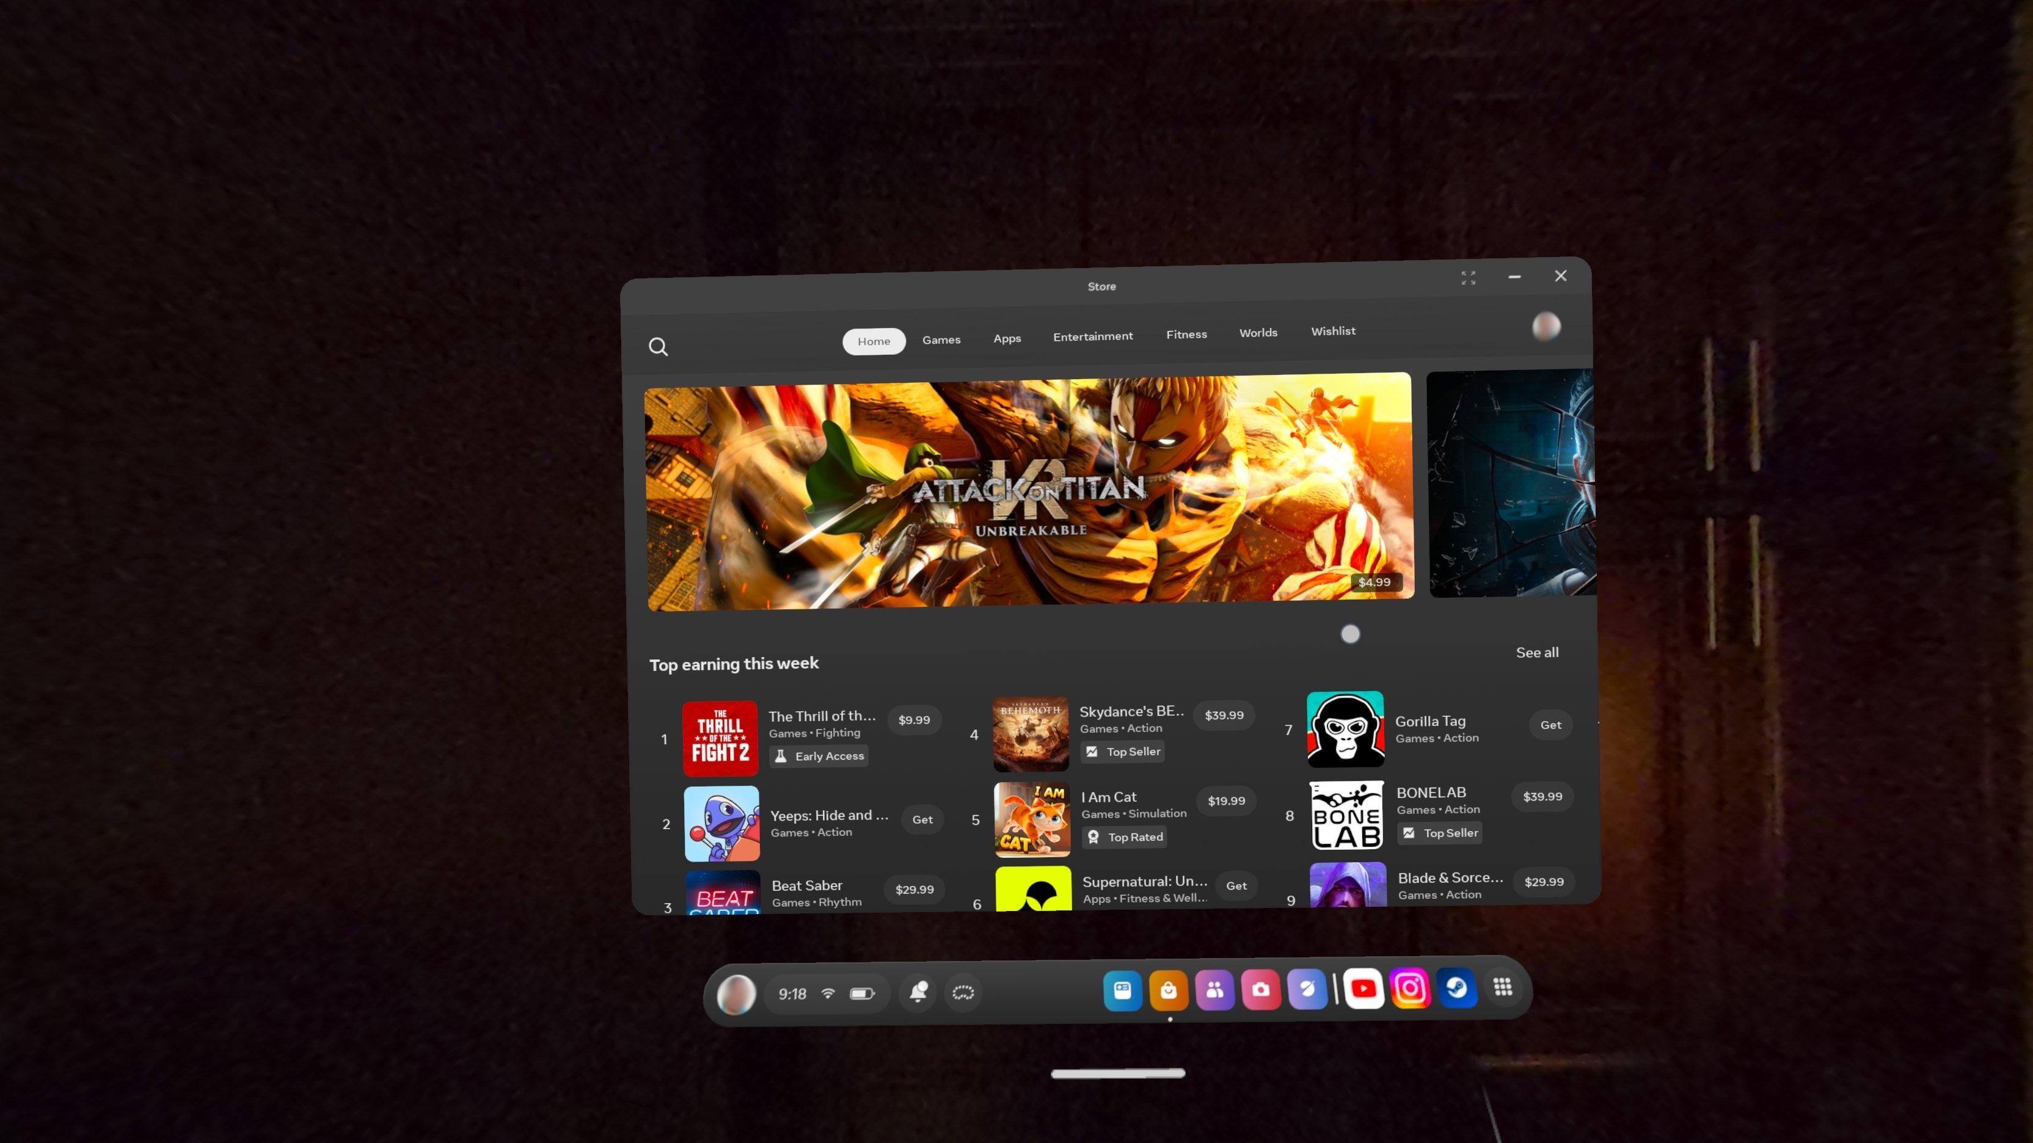Click the Get button for Gorilla Tag

point(1550,725)
